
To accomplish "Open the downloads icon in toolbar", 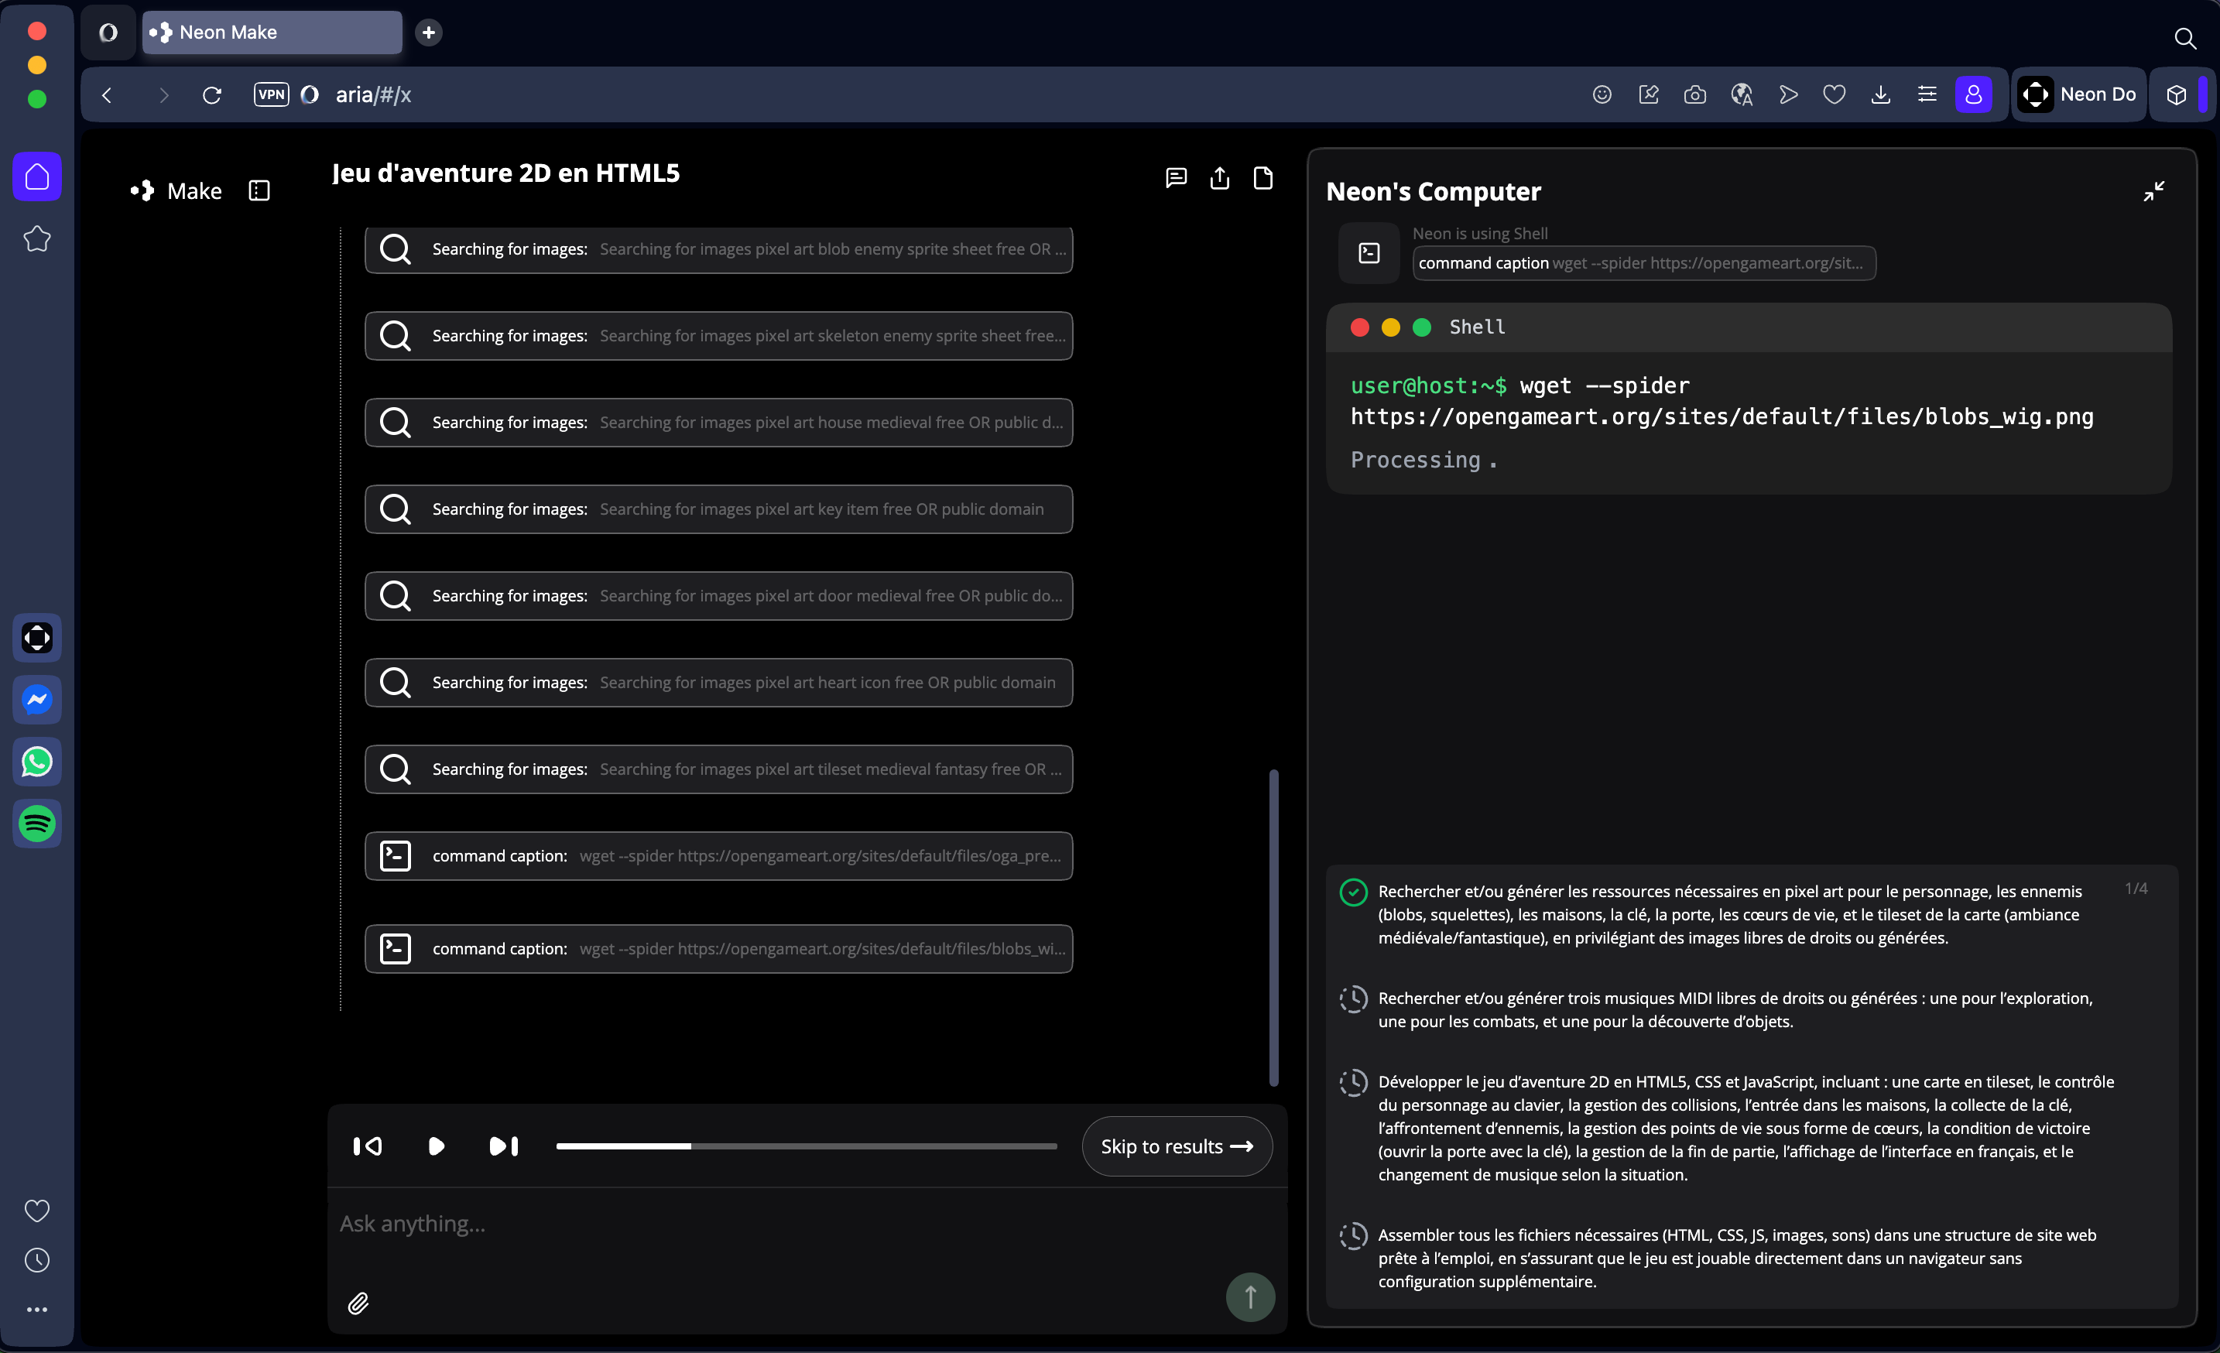I will point(1880,94).
